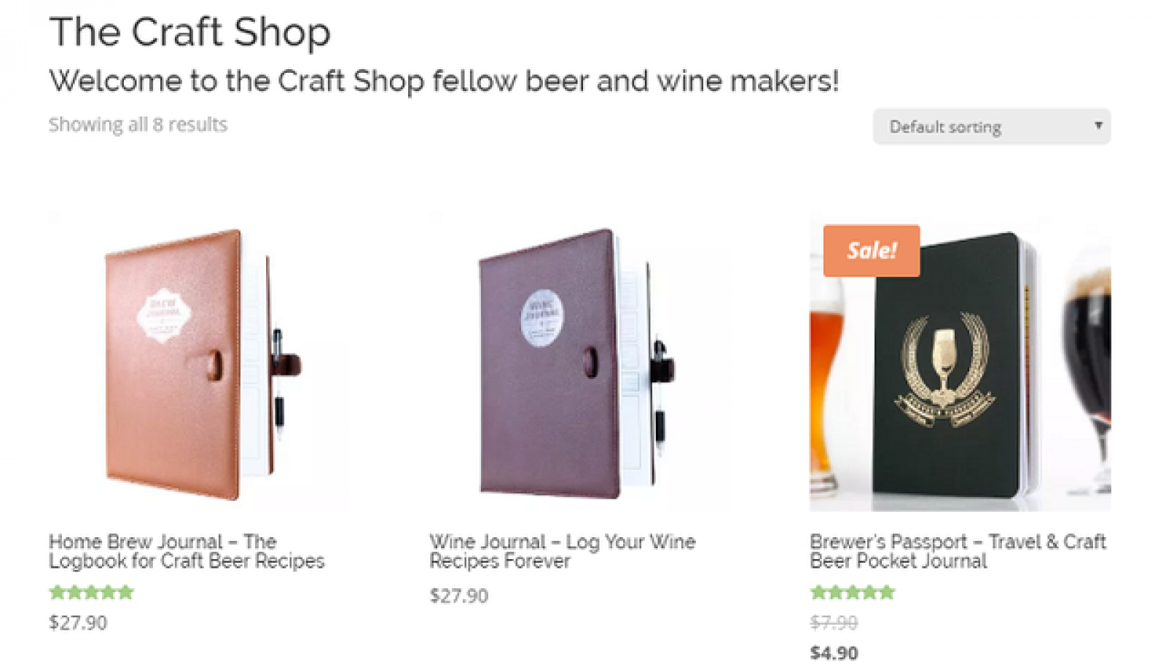Open the Wine Journal title link

562,551
